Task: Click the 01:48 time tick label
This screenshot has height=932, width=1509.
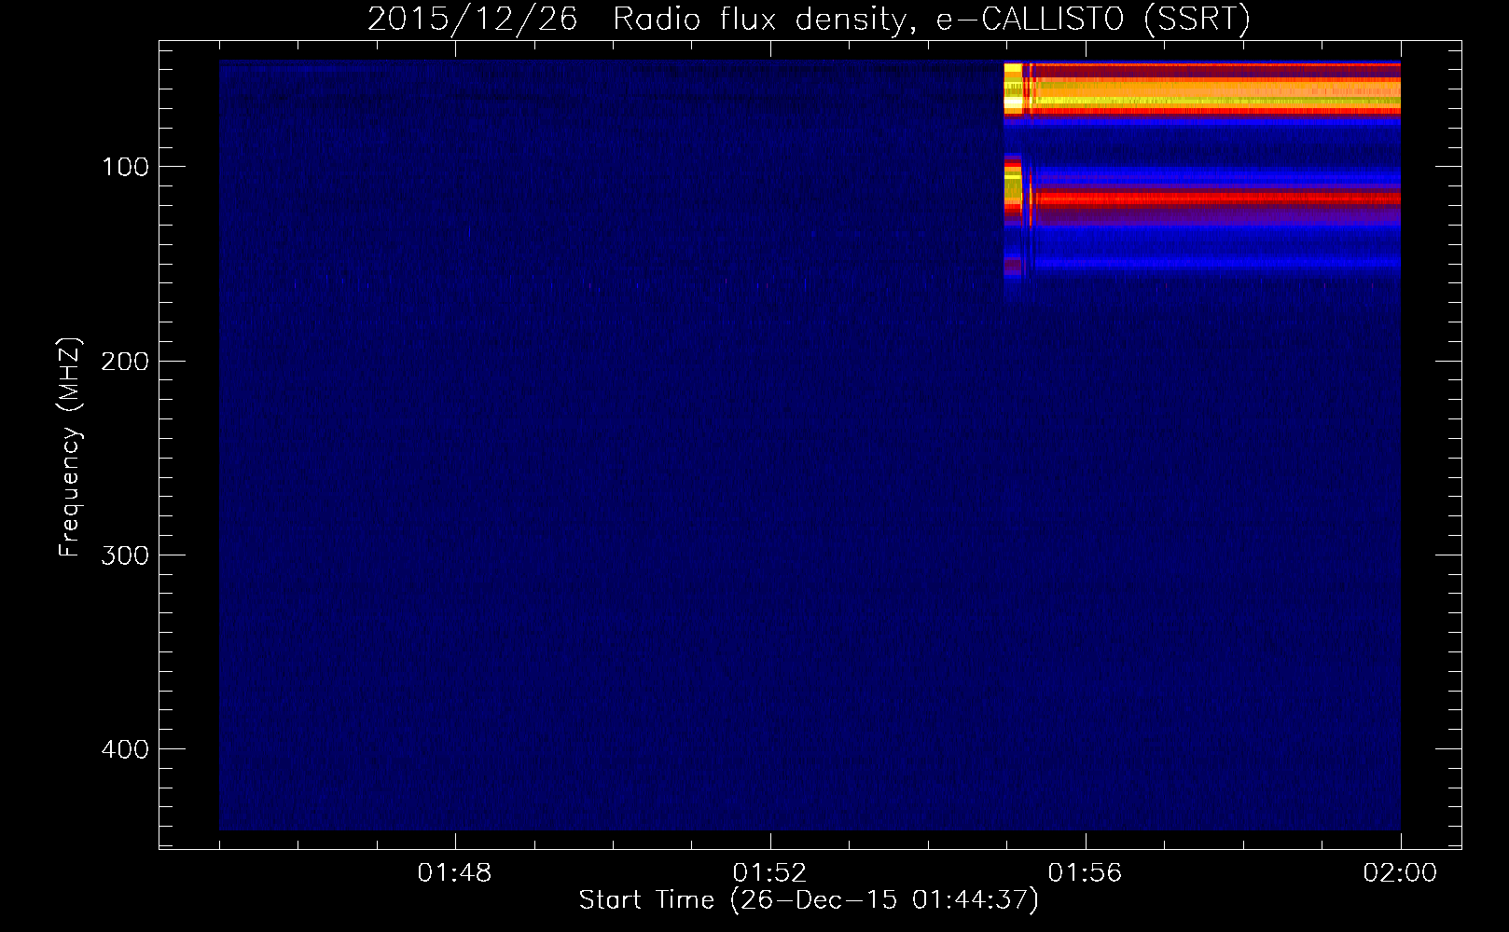Action: click(454, 873)
